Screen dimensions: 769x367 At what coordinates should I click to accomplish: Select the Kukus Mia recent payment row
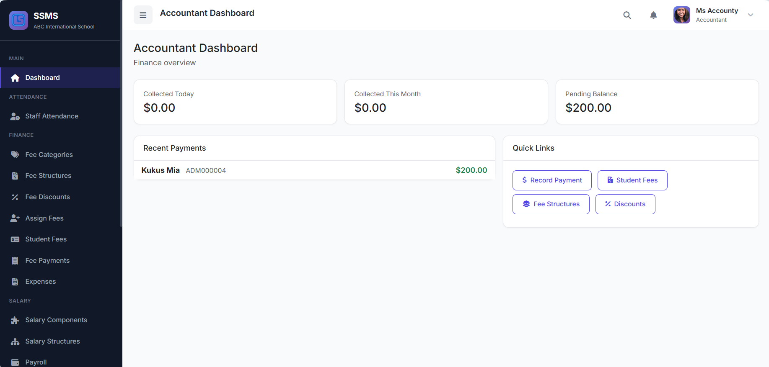tap(314, 170)
